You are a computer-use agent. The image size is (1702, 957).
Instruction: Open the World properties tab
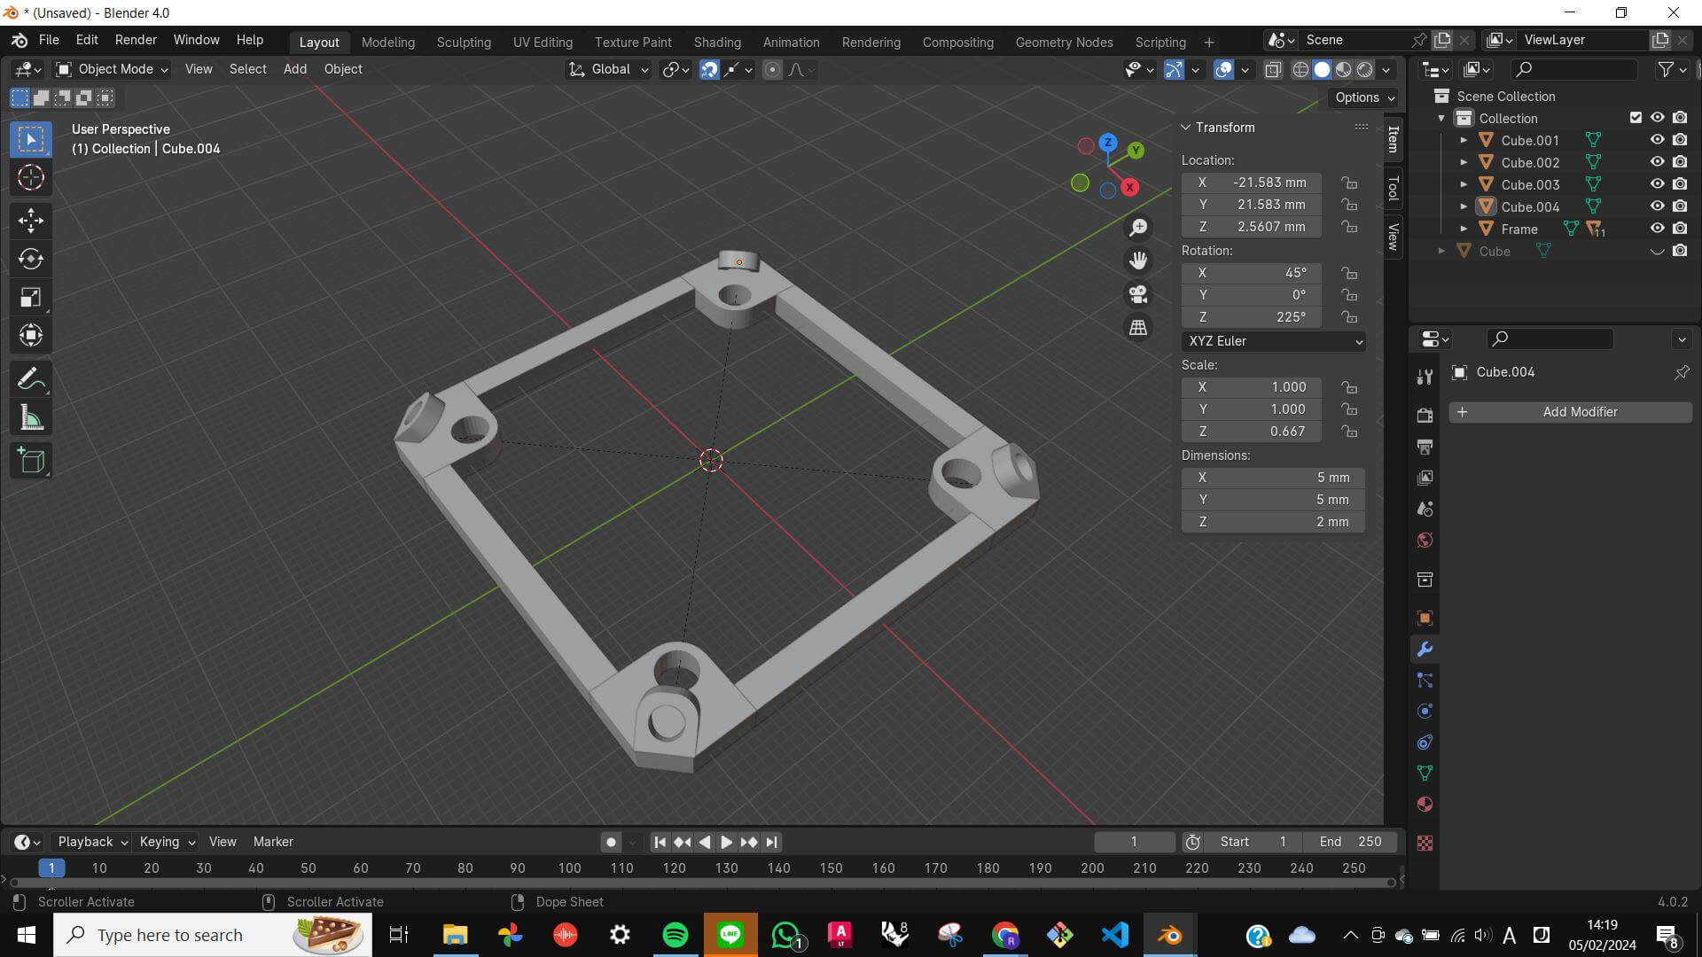click(1425, 541)
